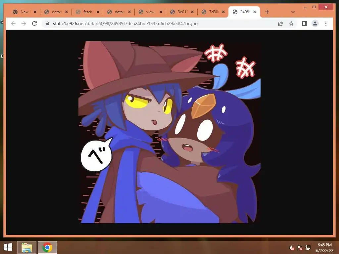The width and height of the screenshot is (339, 254).
Task: View site security lock information
Action: pos(48,23)
